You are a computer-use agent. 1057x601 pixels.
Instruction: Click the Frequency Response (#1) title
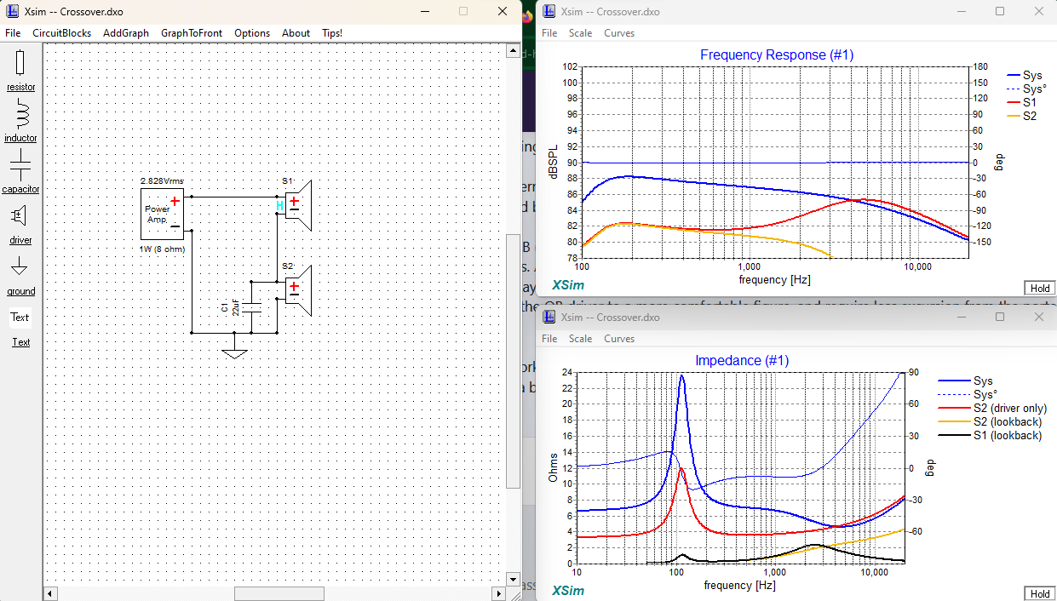pos(777,54)
